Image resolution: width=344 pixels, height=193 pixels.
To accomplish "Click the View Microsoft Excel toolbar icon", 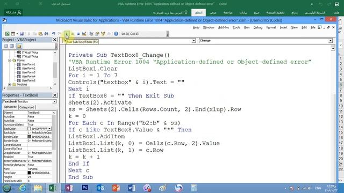I will coord(7,34).
